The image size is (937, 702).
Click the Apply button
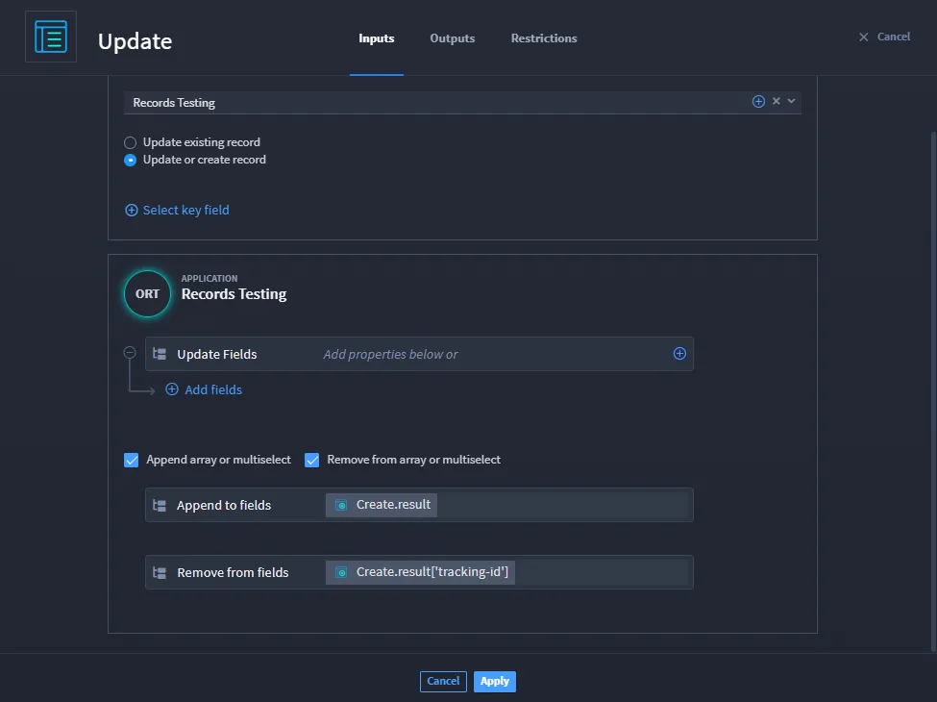495,681
